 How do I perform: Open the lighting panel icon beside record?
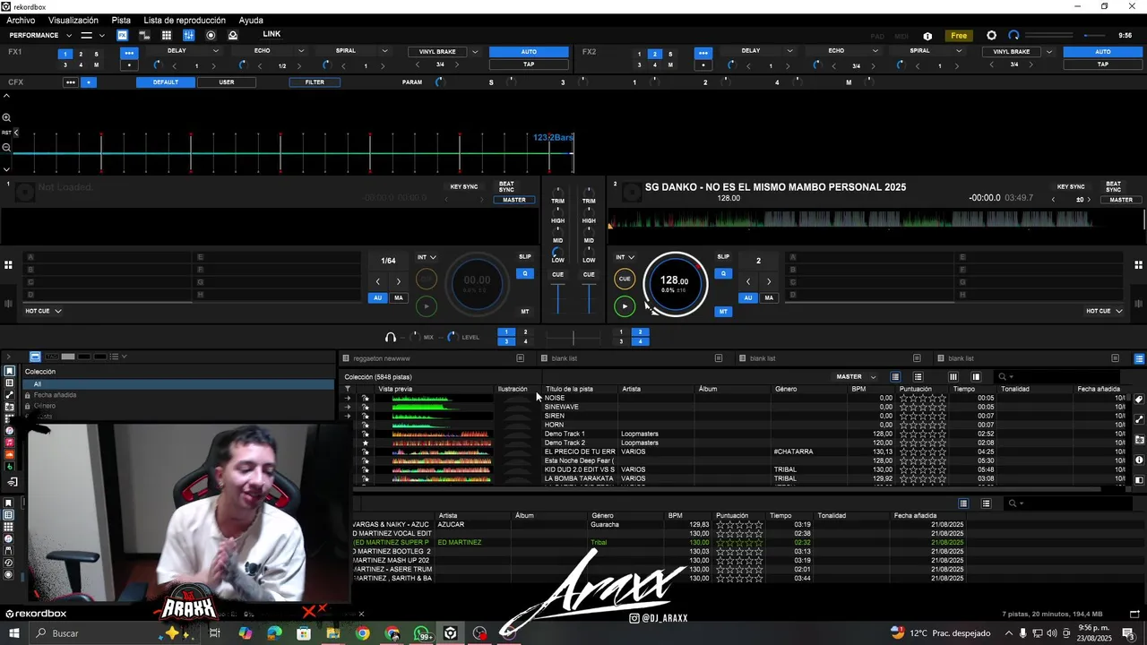click(x=233, y=35)
